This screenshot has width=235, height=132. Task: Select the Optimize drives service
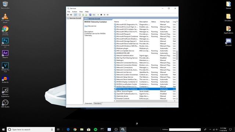tap(145, 96)
